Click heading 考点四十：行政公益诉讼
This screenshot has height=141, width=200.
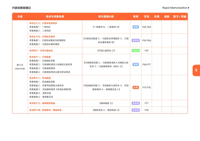tap(41, 51)
